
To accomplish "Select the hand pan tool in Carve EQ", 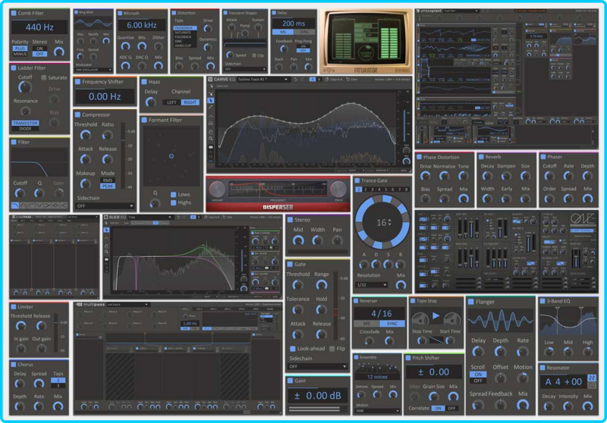I will 211,131.
